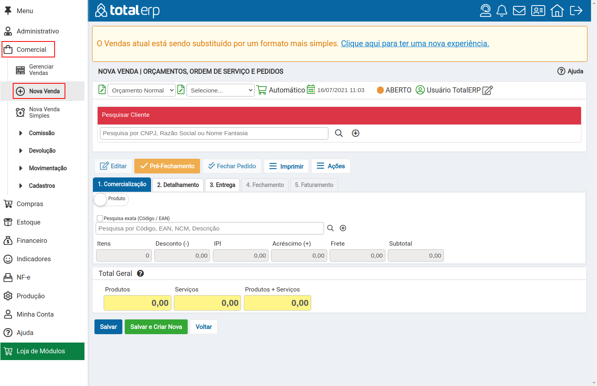The width and height of the screenshot is (597, 386).
Task: Click edit pencil icon beside Usuário TotalERP
Action: click(x=487, y=90)
